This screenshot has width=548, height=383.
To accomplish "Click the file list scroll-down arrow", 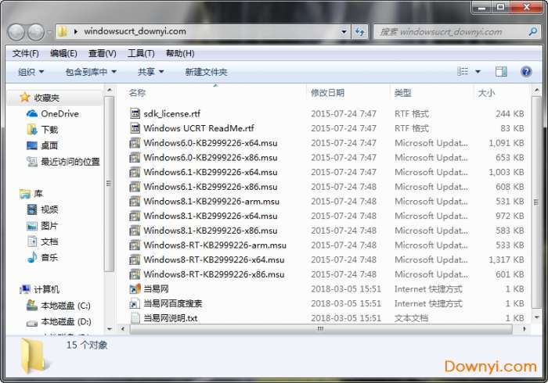I will coord(536,317).
